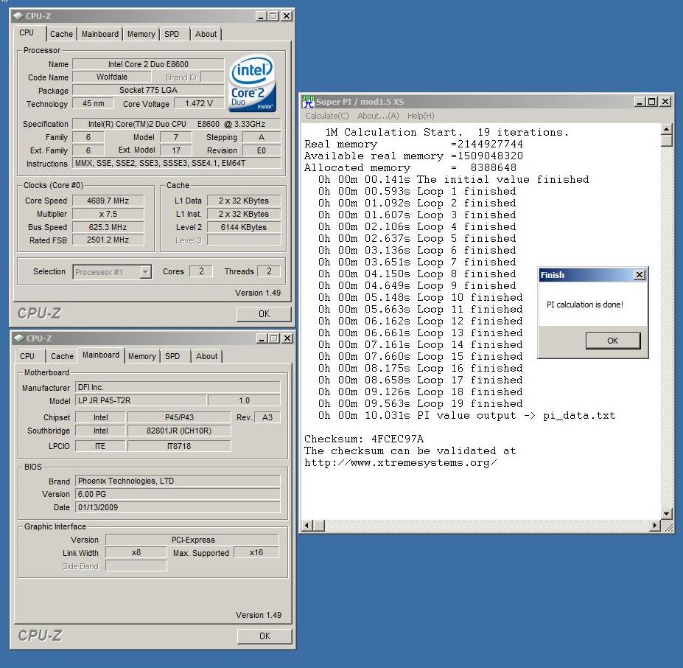
Task: Click the Super PI title bar icon
Action: click(x=308, y=102)
